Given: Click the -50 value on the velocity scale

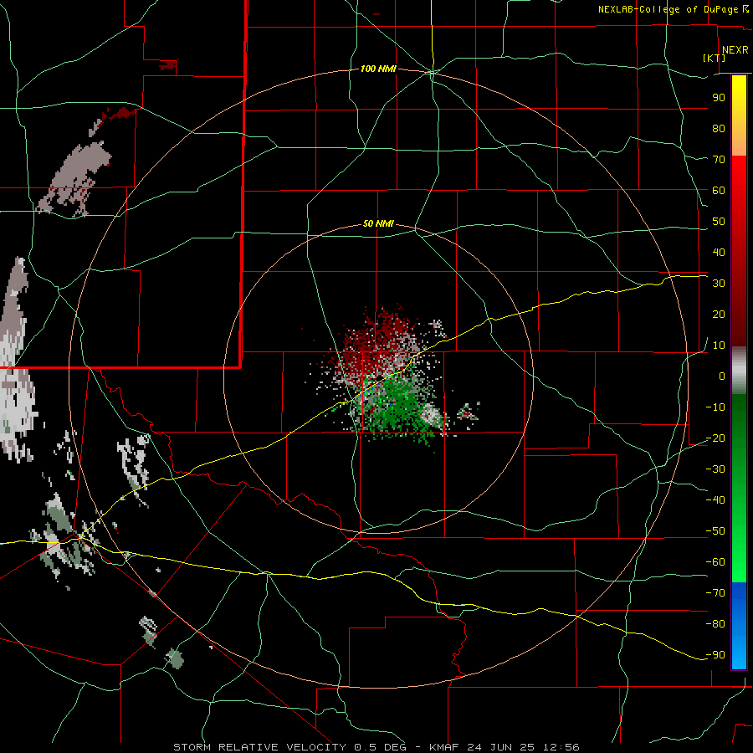Looking at the screenshot, I should [715, 531].
